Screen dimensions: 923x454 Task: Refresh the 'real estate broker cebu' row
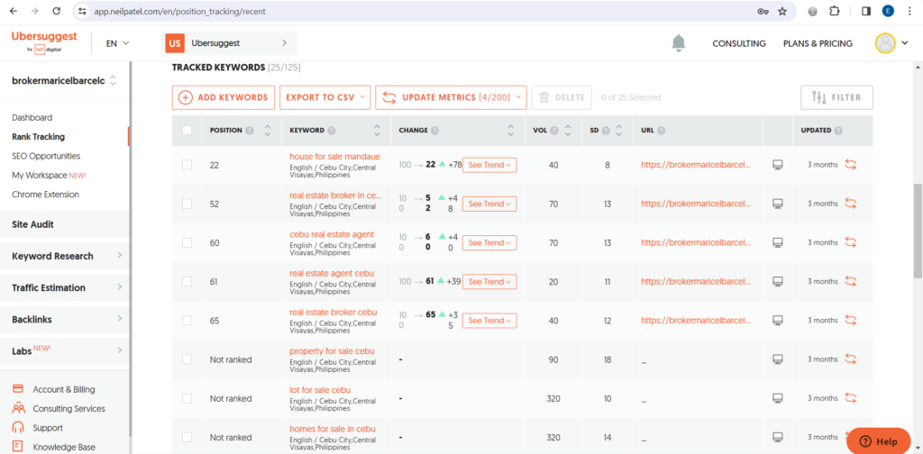pos(850,320)
